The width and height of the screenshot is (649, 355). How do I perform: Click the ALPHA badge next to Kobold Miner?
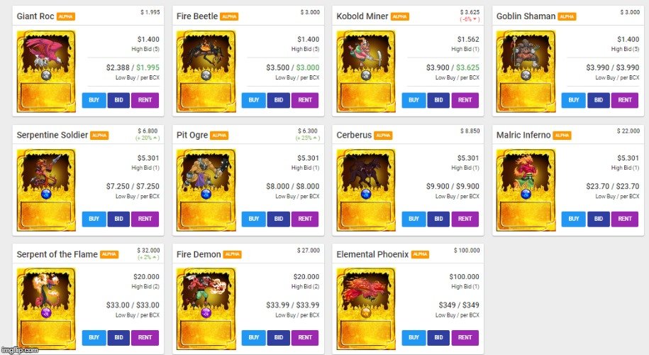[400, 16]
